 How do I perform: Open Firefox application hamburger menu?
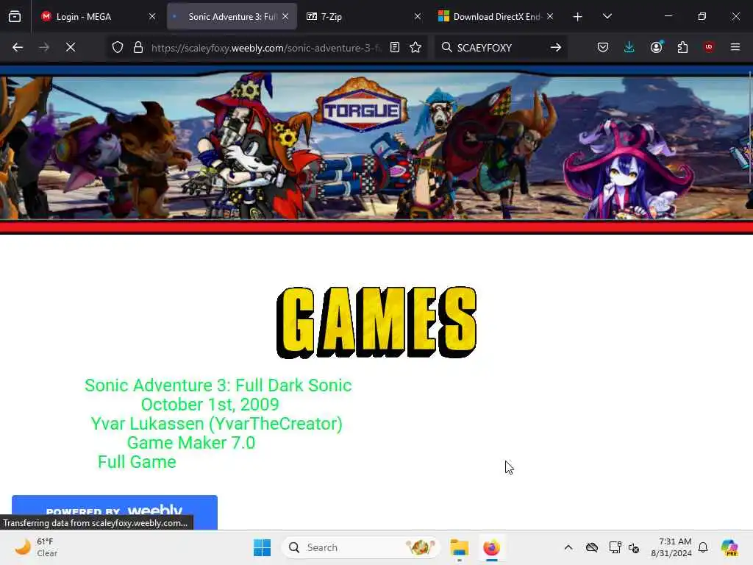(735, 47)
